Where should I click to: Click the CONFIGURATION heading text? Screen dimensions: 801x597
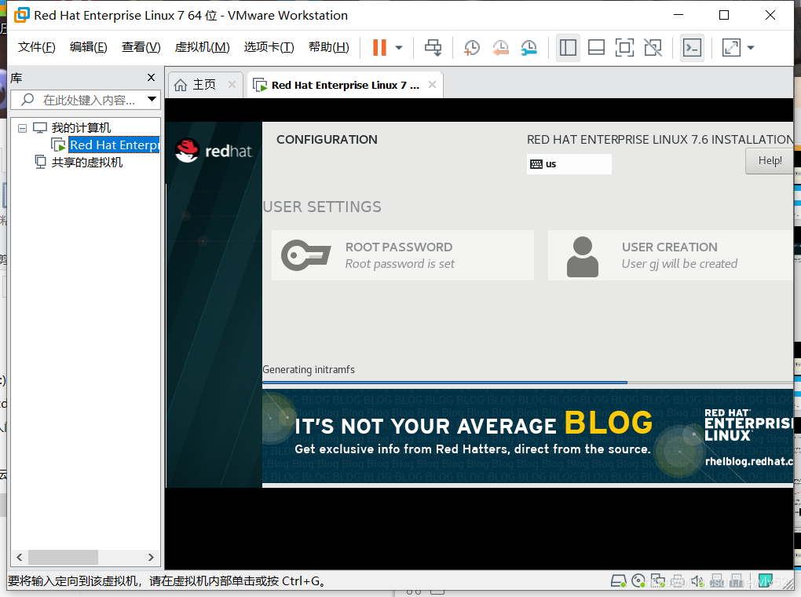pos(327,140)
